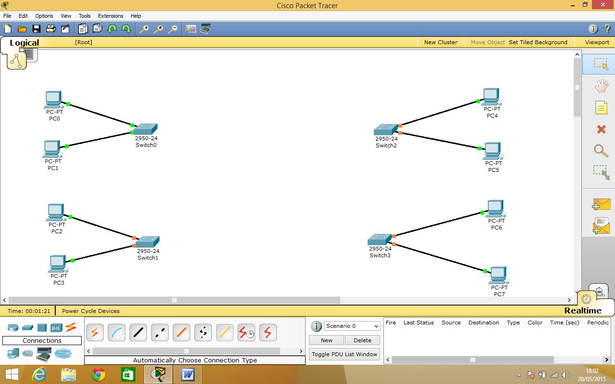Pick the phone line connection

tap(203, 332)
